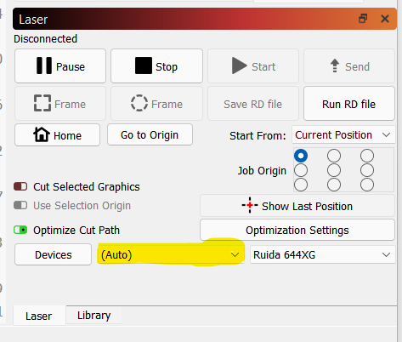402x342 pixels.
Task: Click the square Frame button
Action: tap(60, 104)
